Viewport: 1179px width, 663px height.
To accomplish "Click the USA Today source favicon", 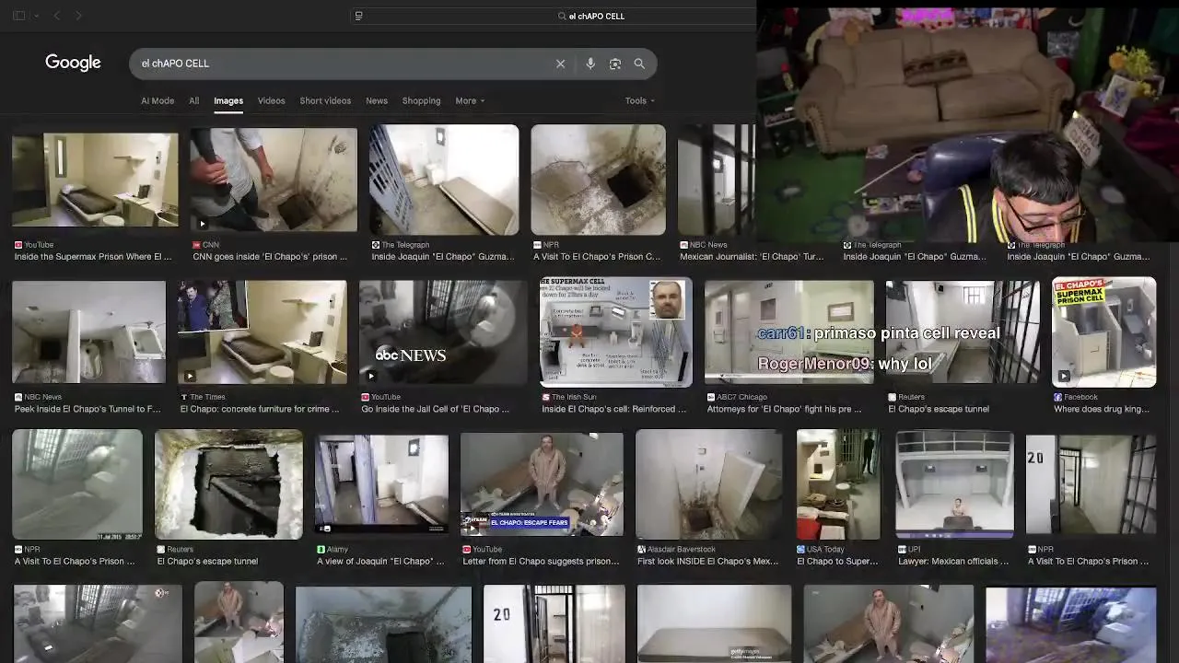I will (x=801, y=549).
